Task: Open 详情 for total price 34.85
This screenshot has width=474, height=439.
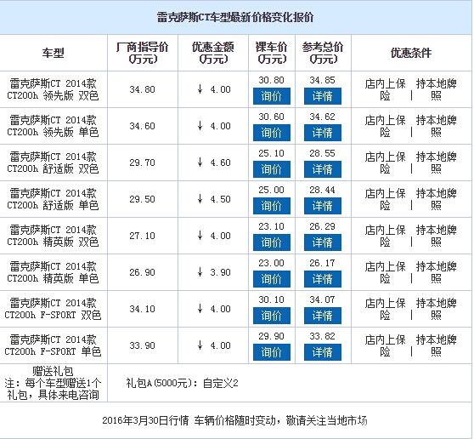Action: point(323,96)
